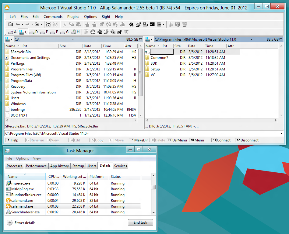Select the 64 bit salamand.exe process icon
The width and height of the screenshot is (289, 234).
point(8,206)
